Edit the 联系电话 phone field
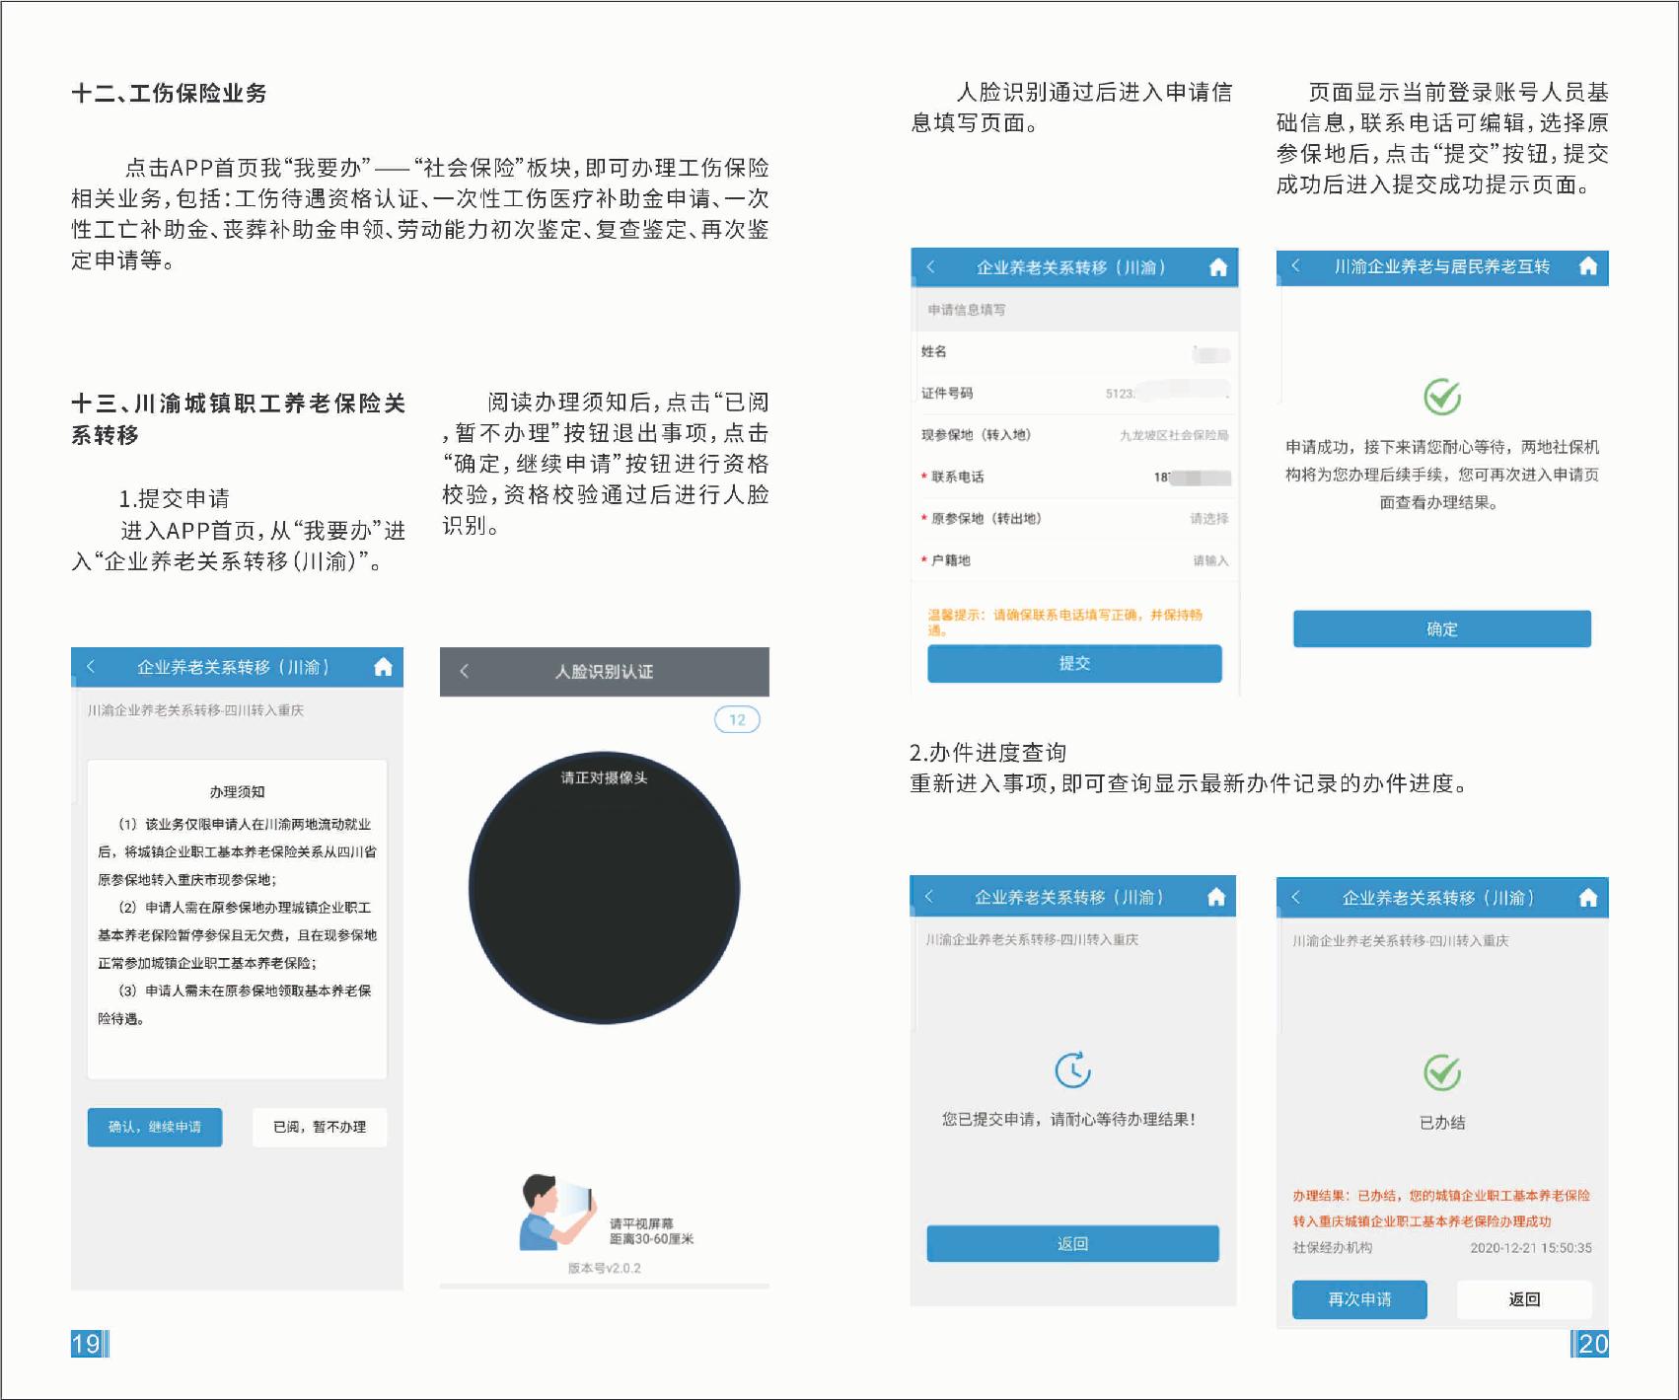The width and height of the screenshot is (1679, 1400). [1191, 478]
